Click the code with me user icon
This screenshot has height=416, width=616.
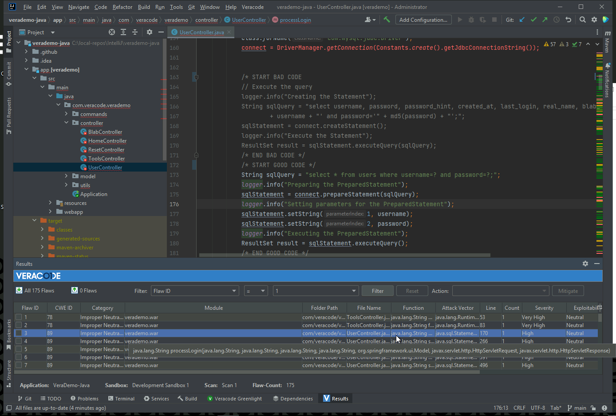[x=370, y=20]
